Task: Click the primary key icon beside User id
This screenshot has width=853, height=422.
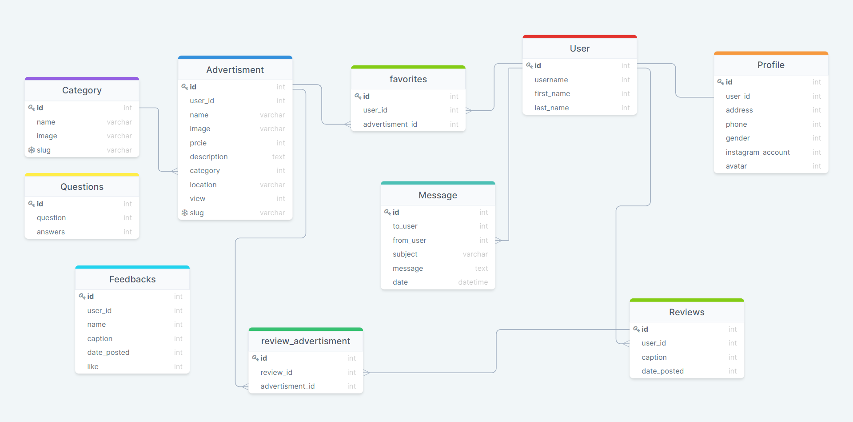Action: tap(529, 65)
